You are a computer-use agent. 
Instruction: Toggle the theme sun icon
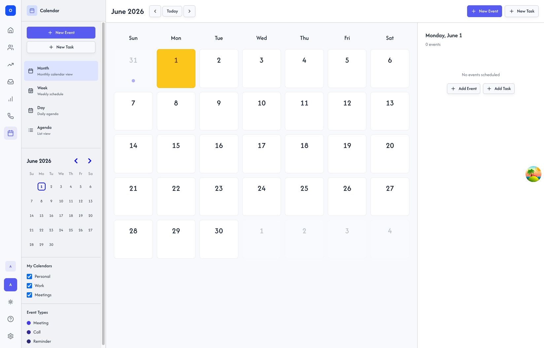11,302
